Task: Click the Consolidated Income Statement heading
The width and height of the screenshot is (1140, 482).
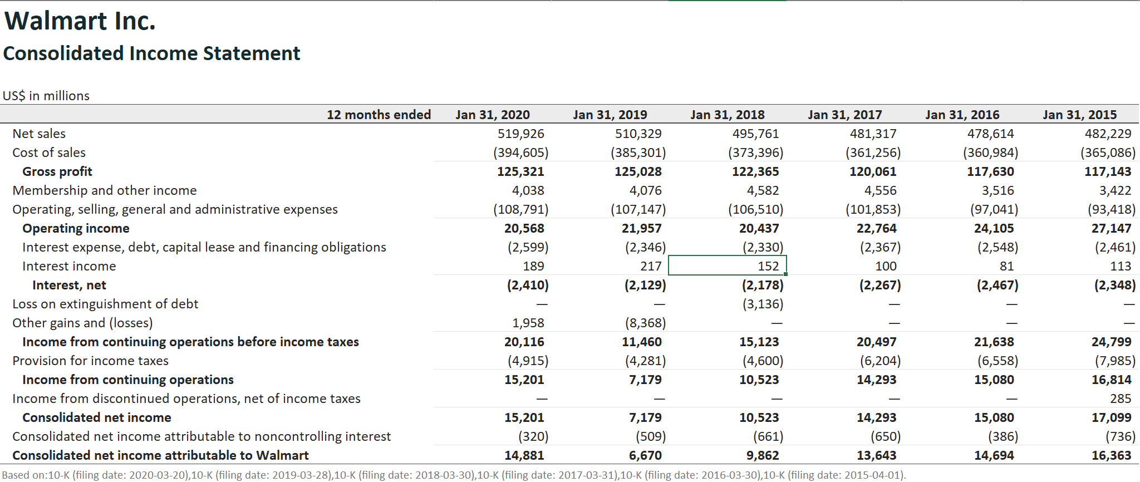Action: 151,53
